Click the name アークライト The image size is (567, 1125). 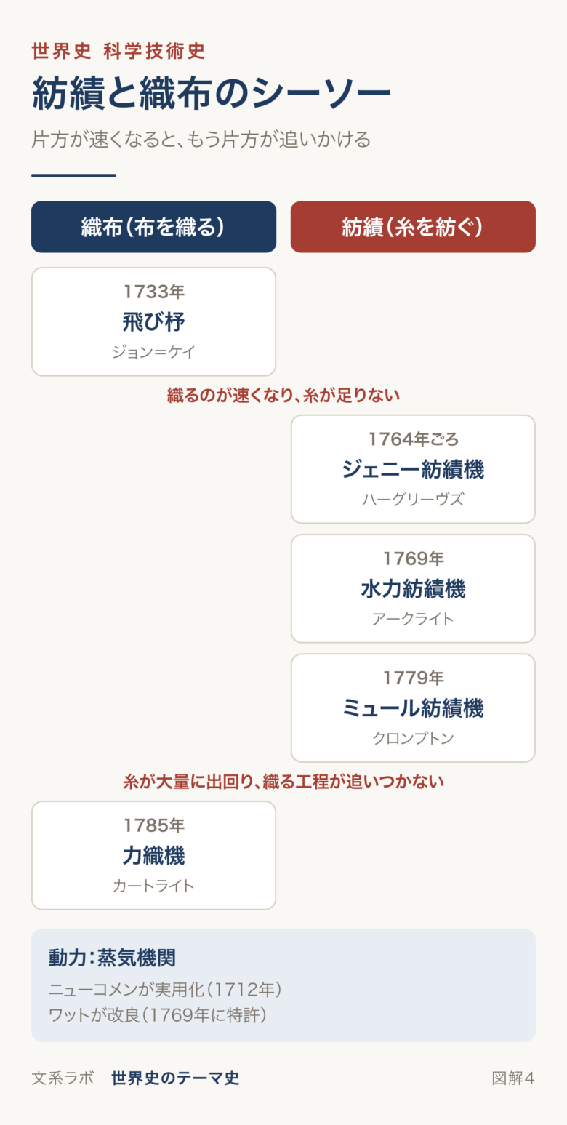click(413, 619)
